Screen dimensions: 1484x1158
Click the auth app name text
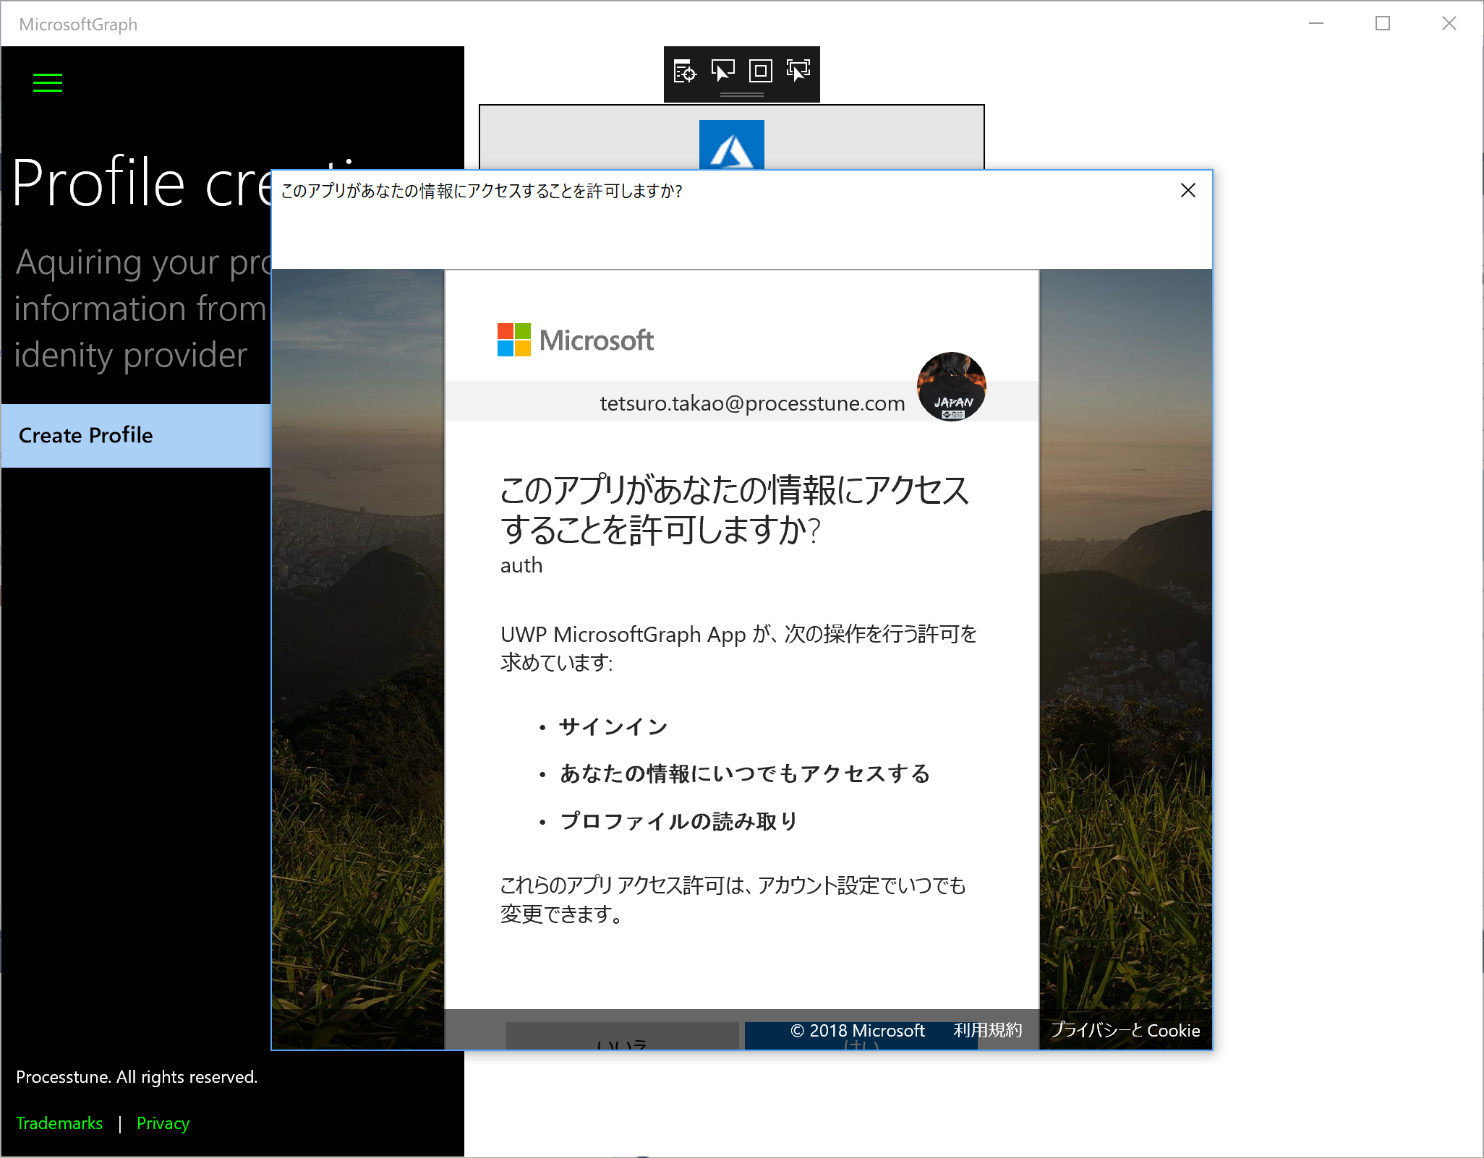(x=521, y=565)
